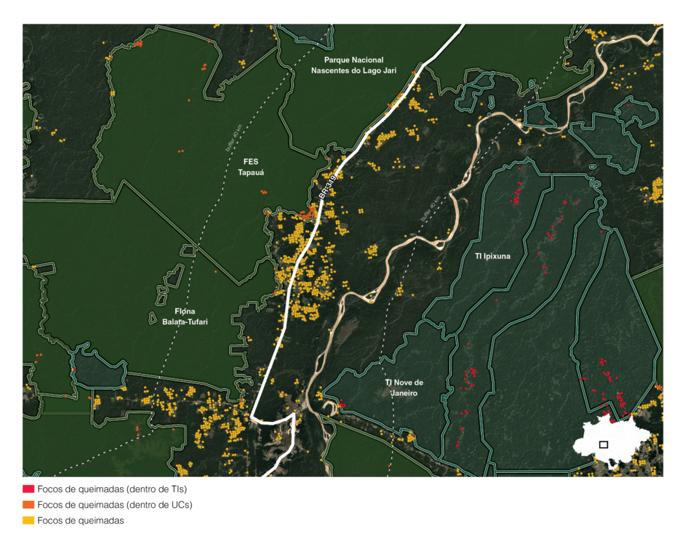
Task: Click the 'FES Tapauá' map label
Action: pos(250,168)
